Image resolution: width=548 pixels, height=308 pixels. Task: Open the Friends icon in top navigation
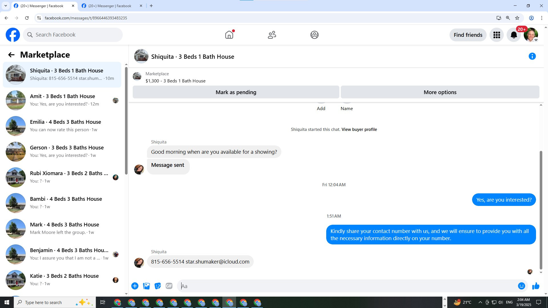coord(272,35)
